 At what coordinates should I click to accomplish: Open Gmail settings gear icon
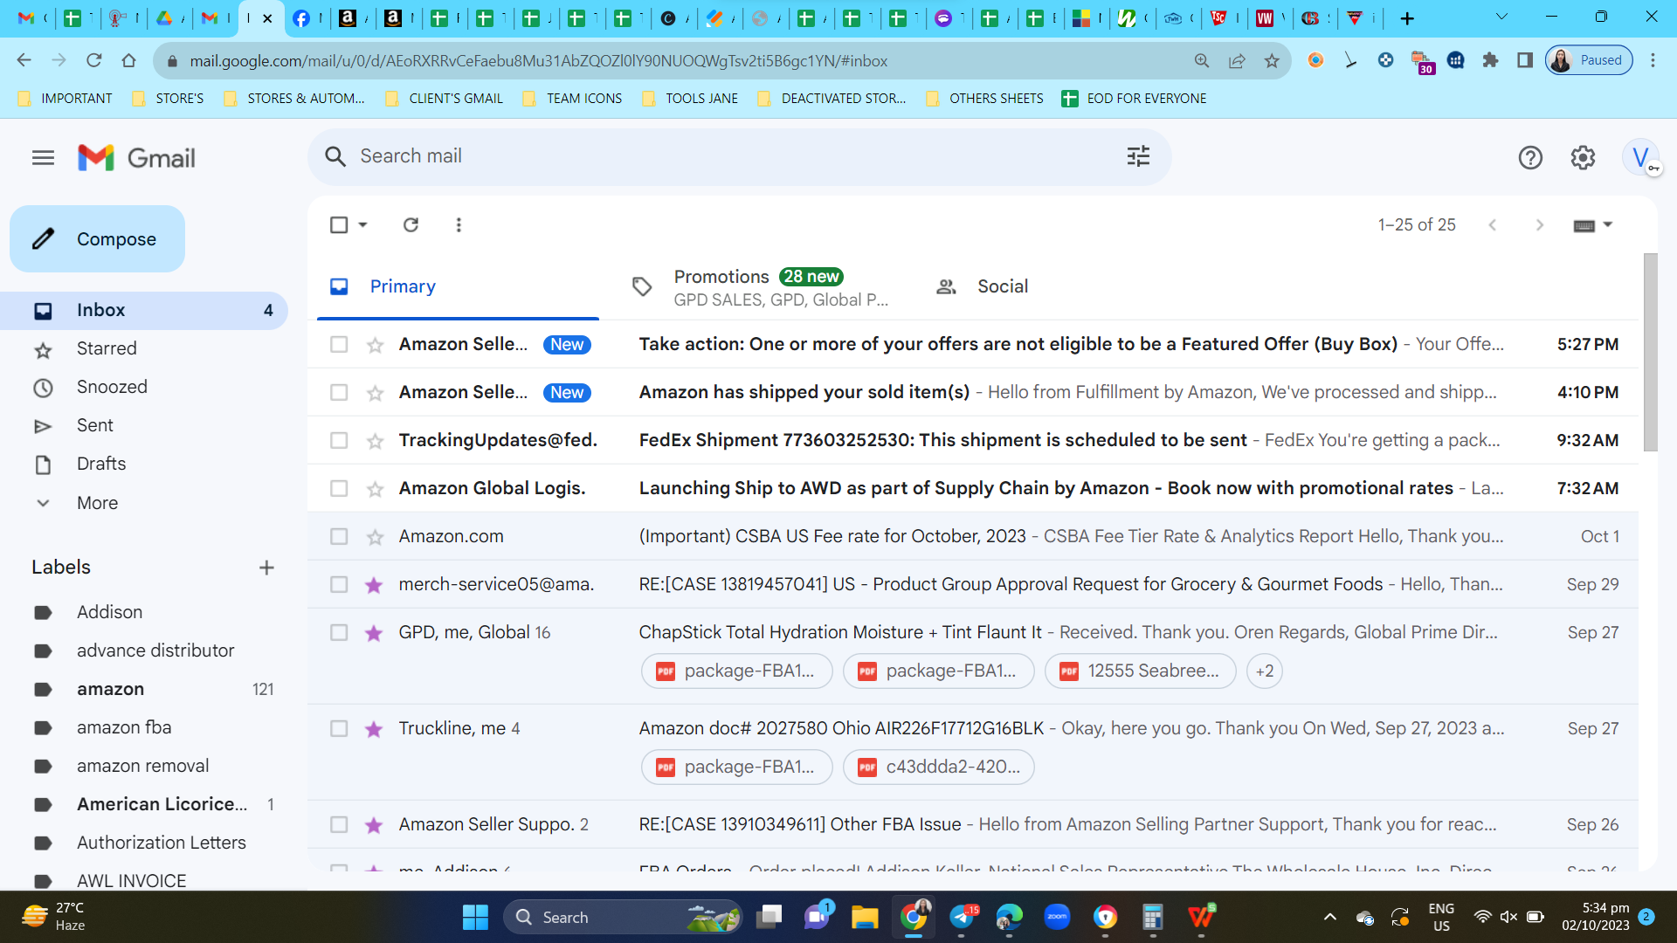pos(1583,158)
